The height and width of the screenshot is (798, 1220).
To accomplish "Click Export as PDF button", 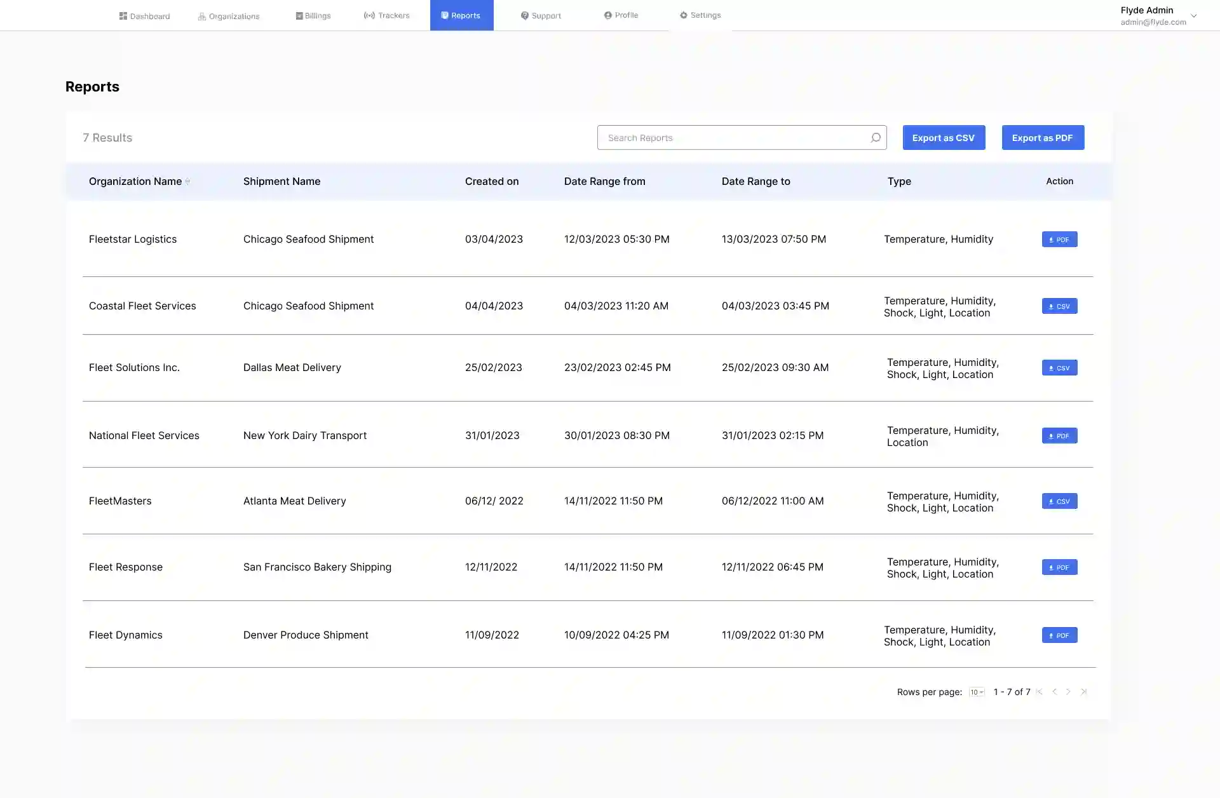I will (x=1043, y=138).
